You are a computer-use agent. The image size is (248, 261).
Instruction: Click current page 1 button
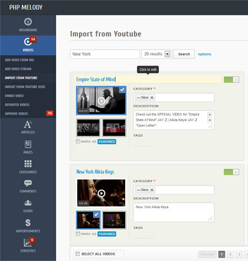pyautogui.click(x=222, y=254)
